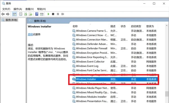Open the 操作(A) menu

coord(18,9)
